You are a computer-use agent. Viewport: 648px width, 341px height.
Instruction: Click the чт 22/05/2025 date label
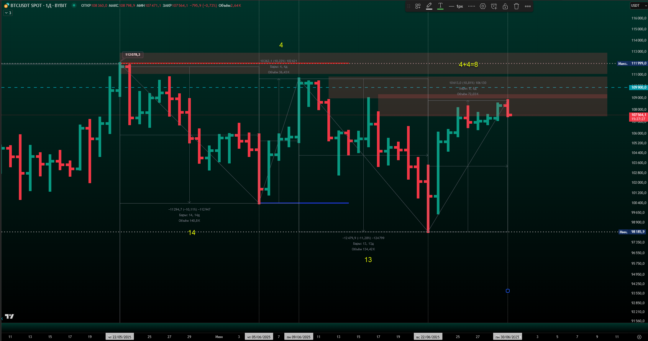pos(119,337)
